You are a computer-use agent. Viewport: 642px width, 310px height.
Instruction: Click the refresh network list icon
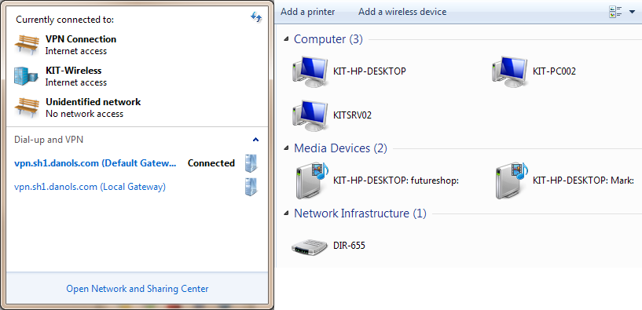tap(256, 17)
